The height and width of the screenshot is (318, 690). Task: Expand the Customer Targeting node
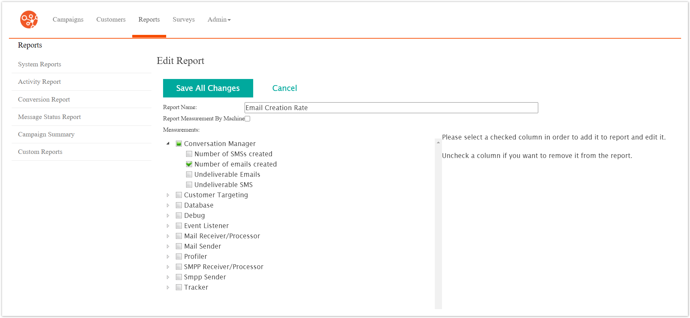tap(168, 195)
